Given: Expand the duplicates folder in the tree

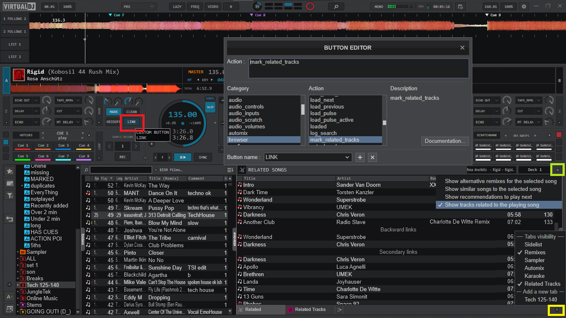Looking at the screenshot, I should pyautogui.click(x=22, y=186).
